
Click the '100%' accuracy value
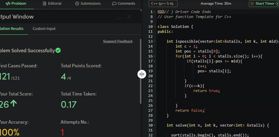[10, 133]
